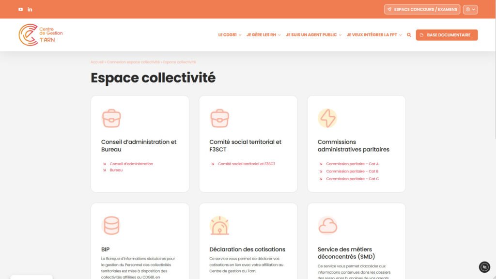Toggle the crossed-eye visibility button

coord(484,267)
